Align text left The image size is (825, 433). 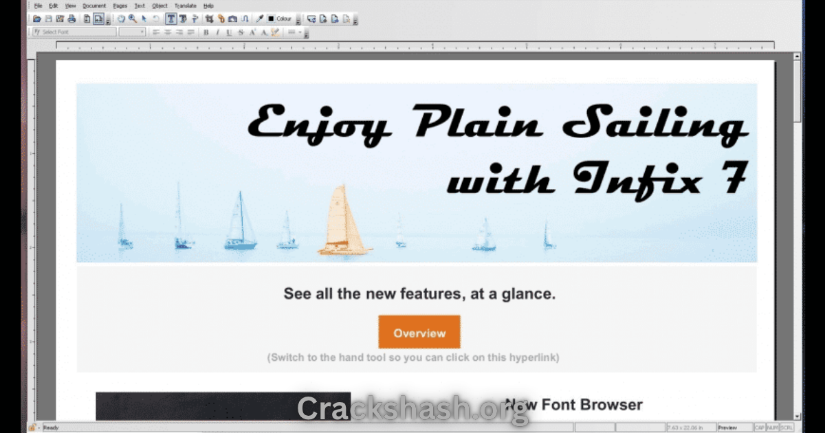156,32
